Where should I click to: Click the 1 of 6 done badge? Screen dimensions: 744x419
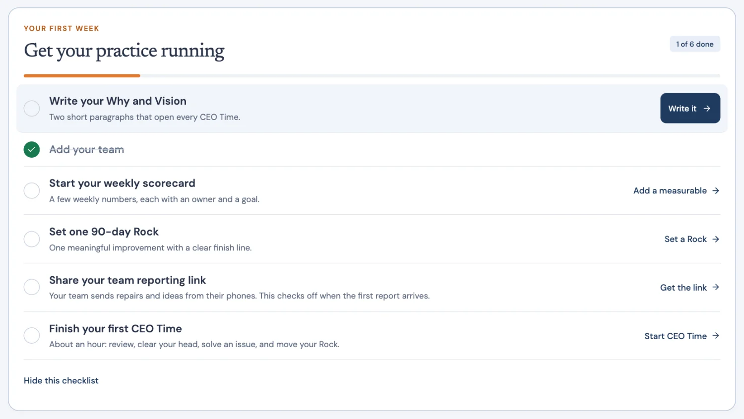click(x=695, y=44)
